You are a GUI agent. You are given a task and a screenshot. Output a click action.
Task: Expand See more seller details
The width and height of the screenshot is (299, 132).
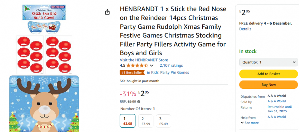coord(250,123)
